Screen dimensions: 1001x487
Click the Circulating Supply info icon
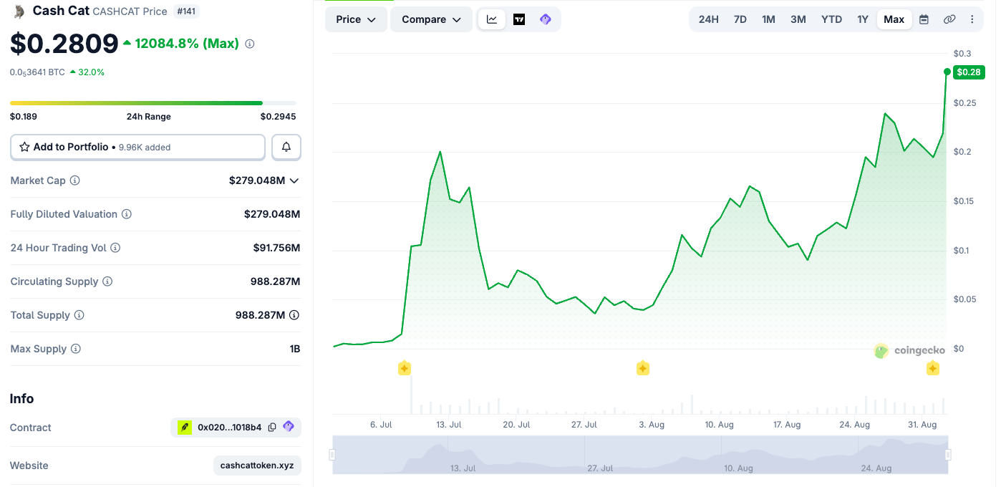tap(107, 281)
